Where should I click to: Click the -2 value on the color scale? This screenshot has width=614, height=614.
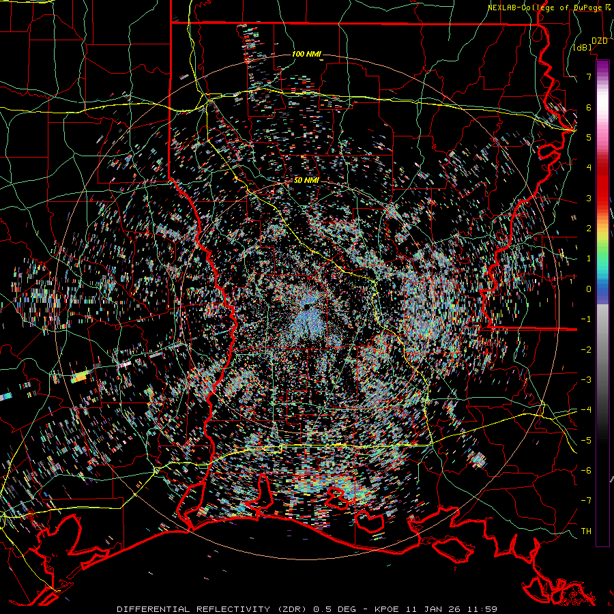(x=586, y=350)
